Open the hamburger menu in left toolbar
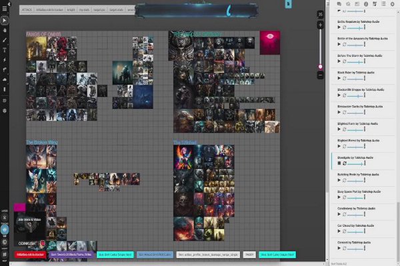400x266 pixels. coord(5,9)
